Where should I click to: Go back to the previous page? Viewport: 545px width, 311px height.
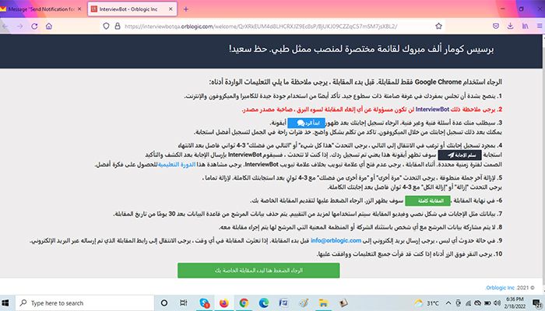[x=5, y=26]
